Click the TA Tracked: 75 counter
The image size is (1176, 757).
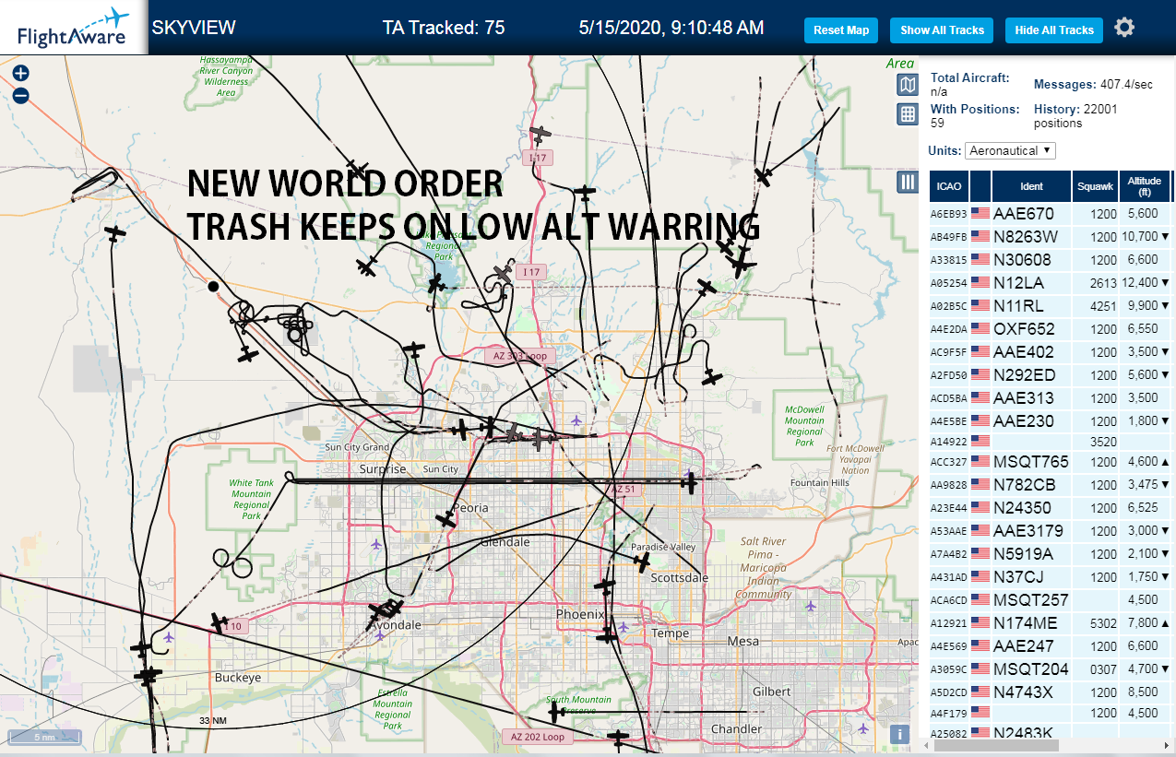pyautogui.click(x=444, y=28)
